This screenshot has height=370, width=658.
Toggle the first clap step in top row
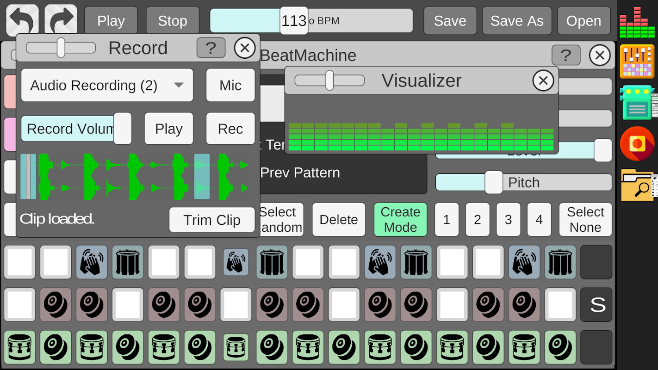point(92,262)
